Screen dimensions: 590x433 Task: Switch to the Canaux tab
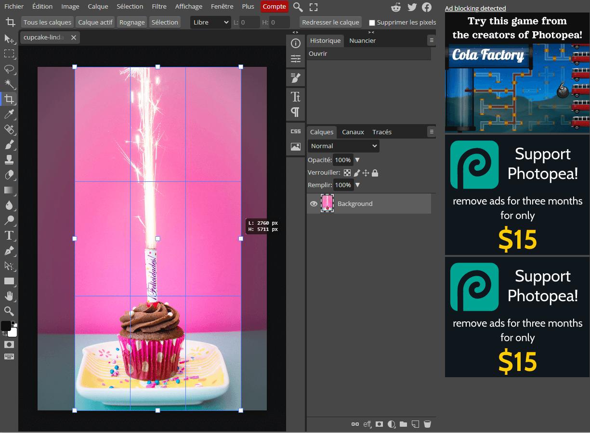tap(353, 132)
